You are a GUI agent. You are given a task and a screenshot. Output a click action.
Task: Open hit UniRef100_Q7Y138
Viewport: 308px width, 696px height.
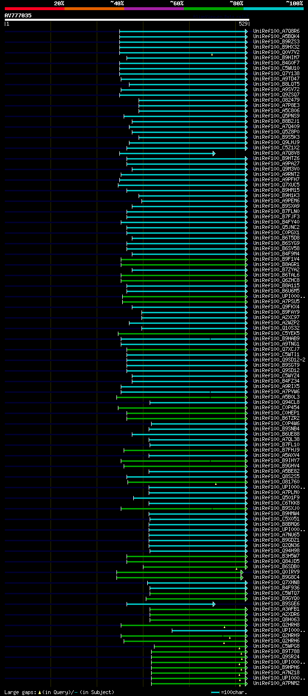pos(276,74)
